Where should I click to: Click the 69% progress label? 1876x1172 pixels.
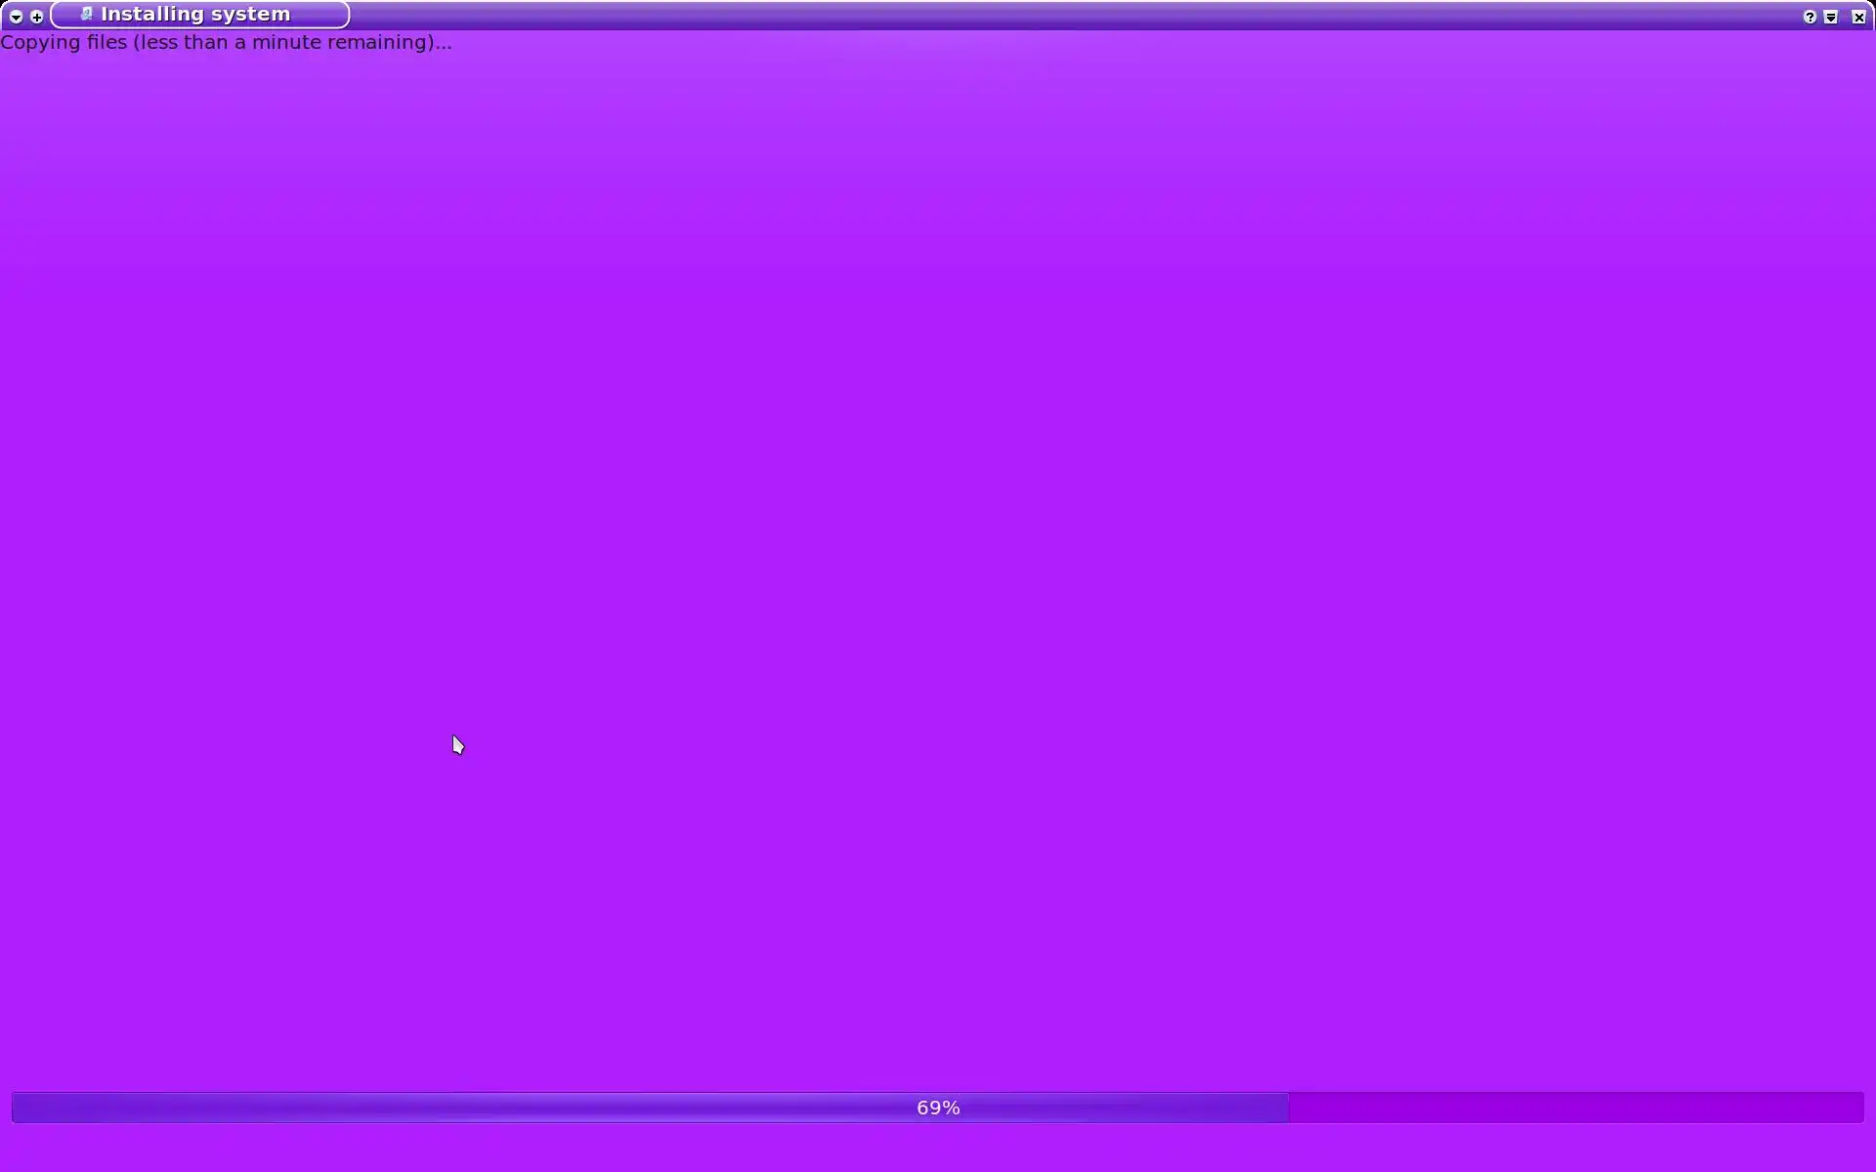[x=938, y=1108]
